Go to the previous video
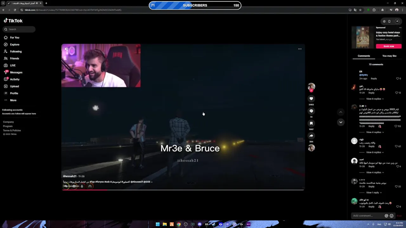Image resolution: width=406 pixels, height=228 pixels. [x=341, y=112]
